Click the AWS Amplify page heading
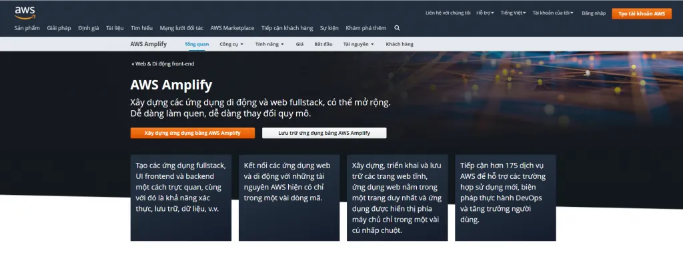Screen dimensions: 683x257 coord(171,85)
